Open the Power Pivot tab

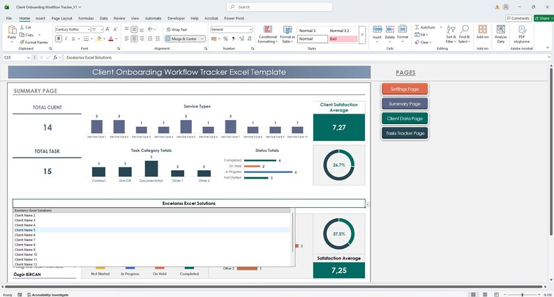pyautogui.click(x=234, y=18)
